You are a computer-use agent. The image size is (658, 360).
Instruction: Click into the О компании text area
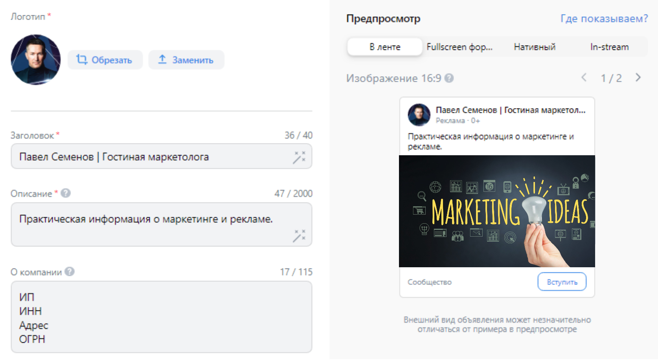pyautogui.click(x=161, y=317)
